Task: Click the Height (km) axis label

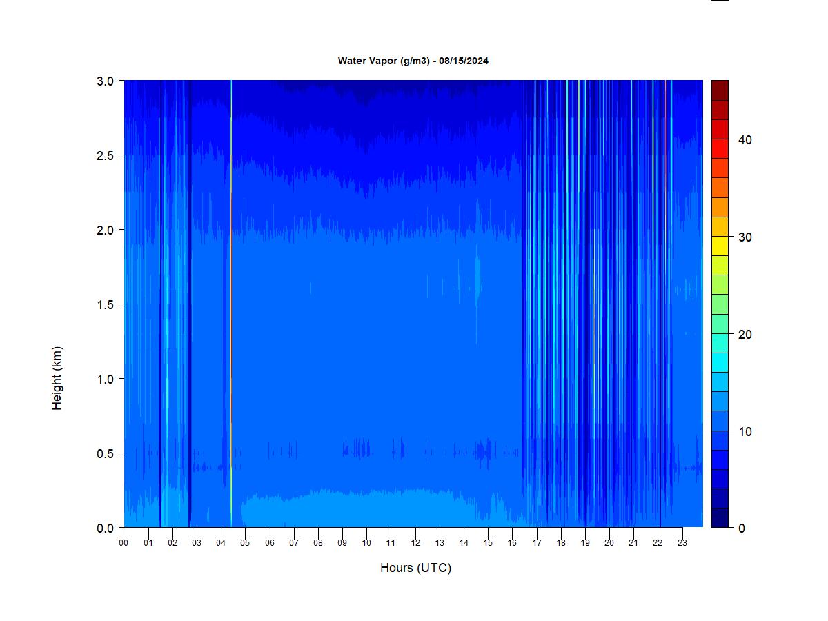Action: [57, 378]
